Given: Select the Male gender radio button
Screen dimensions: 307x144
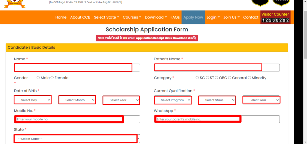Looking at the screenshot, I should [x=38, y=78].
